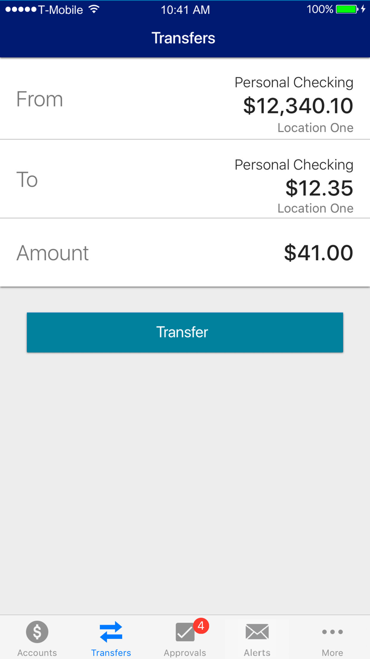
Task: Choose the $12,340.10 source account balance
Action: [x=298, y=106]
